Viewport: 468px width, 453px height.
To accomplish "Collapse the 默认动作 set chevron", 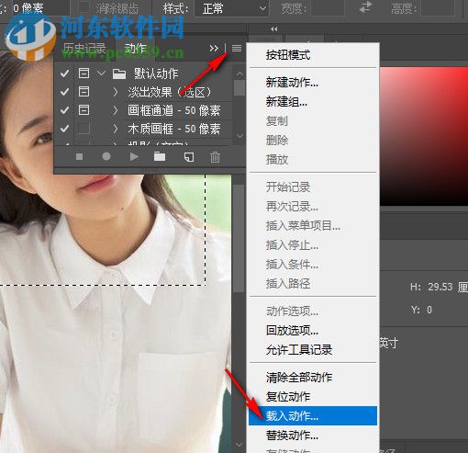I will (101, 74).
